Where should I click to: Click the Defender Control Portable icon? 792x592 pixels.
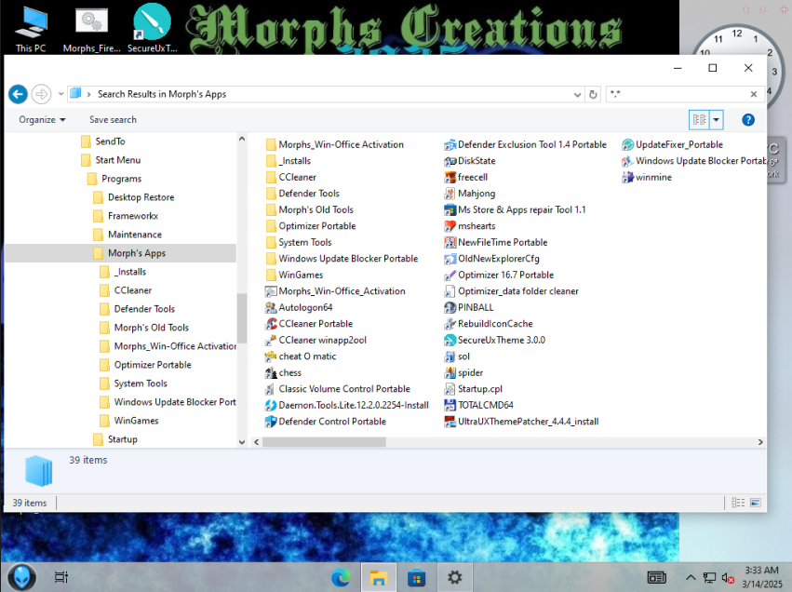pyautogui.click(x=271, y=422)
